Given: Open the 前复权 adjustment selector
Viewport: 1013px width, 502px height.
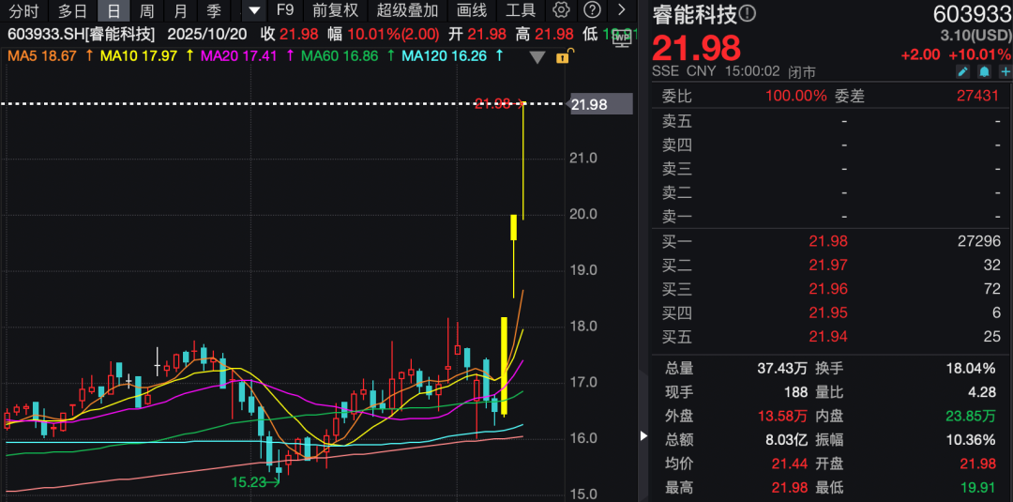Looking at the screenshot, I should click(335, 10).
